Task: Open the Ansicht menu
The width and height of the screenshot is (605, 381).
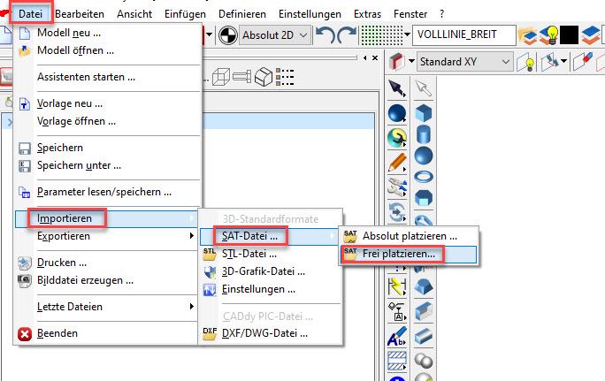Action: (134, 14)
